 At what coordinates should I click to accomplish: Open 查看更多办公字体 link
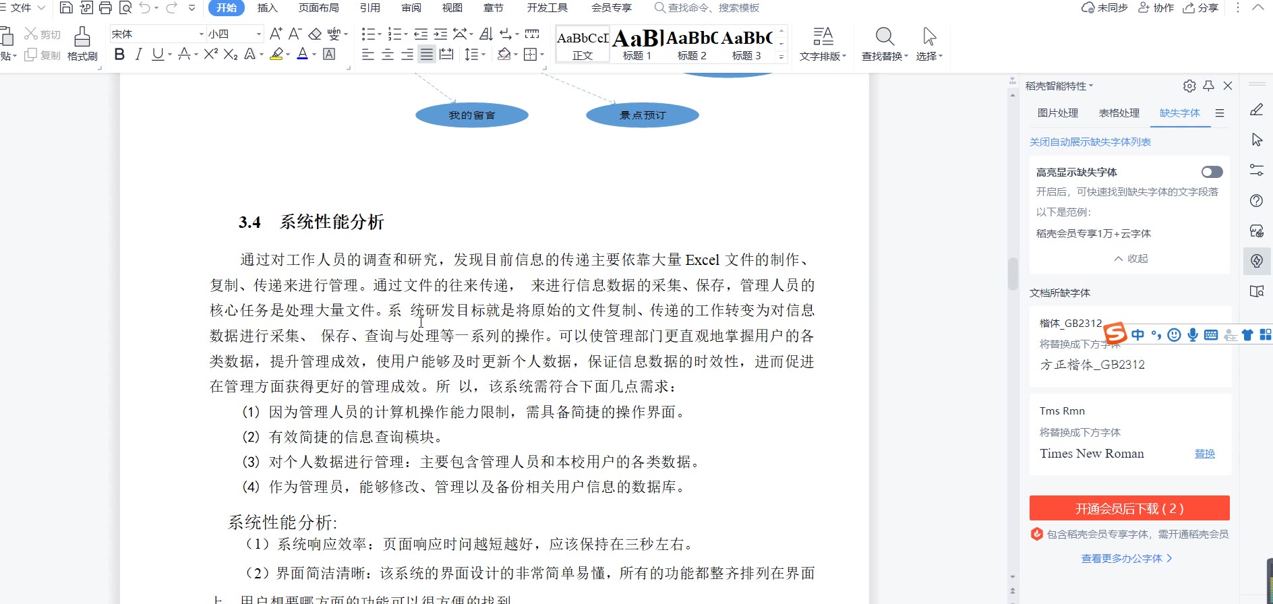click(1127, 559)
